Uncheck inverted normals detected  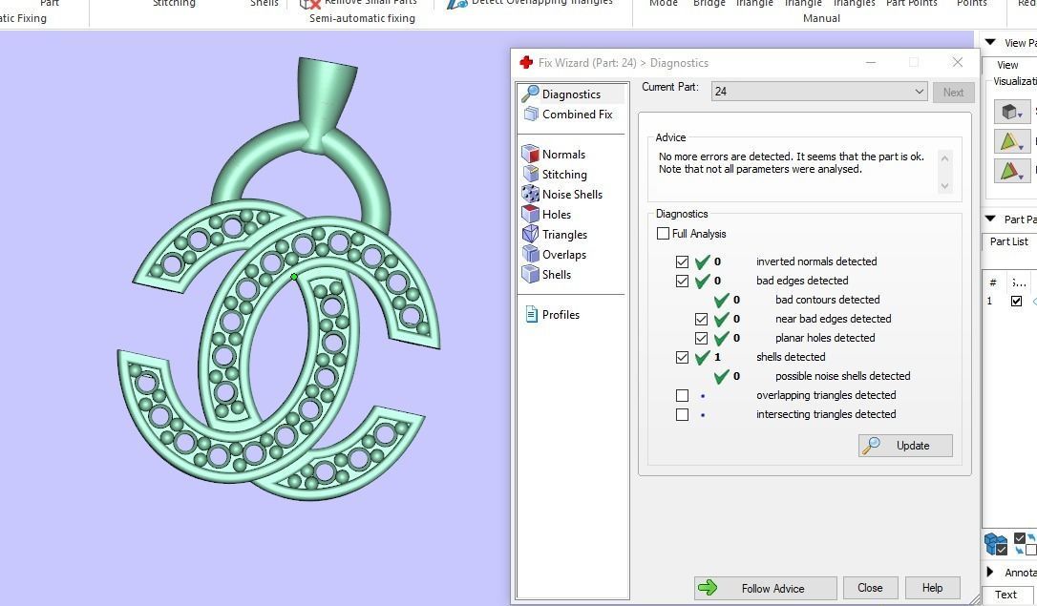click(683, 261)
